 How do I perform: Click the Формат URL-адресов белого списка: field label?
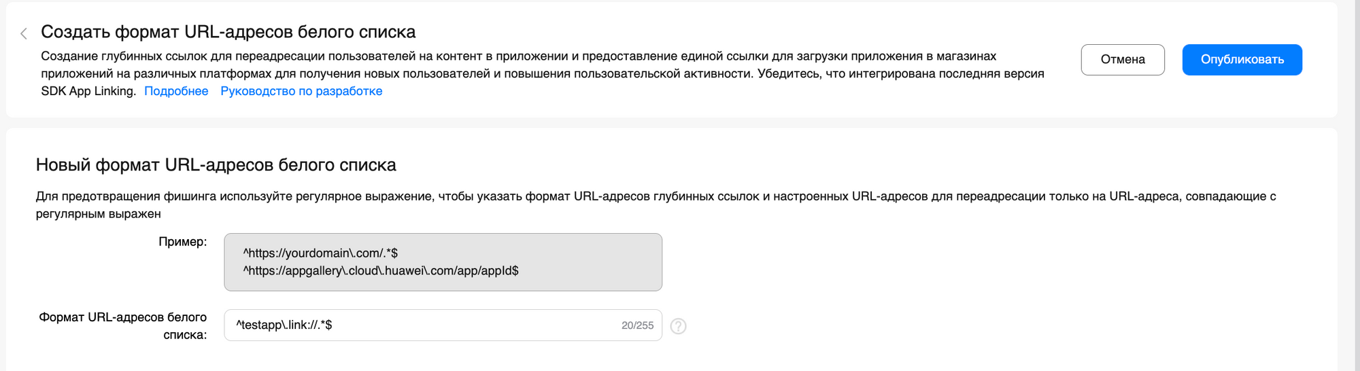click(x=123, y=325)
